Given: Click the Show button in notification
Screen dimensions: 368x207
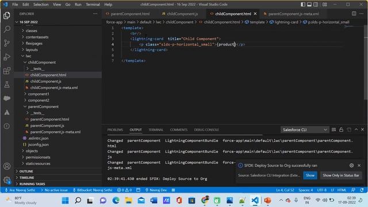Looking at the screenshot, I should [x=310, y=175].
